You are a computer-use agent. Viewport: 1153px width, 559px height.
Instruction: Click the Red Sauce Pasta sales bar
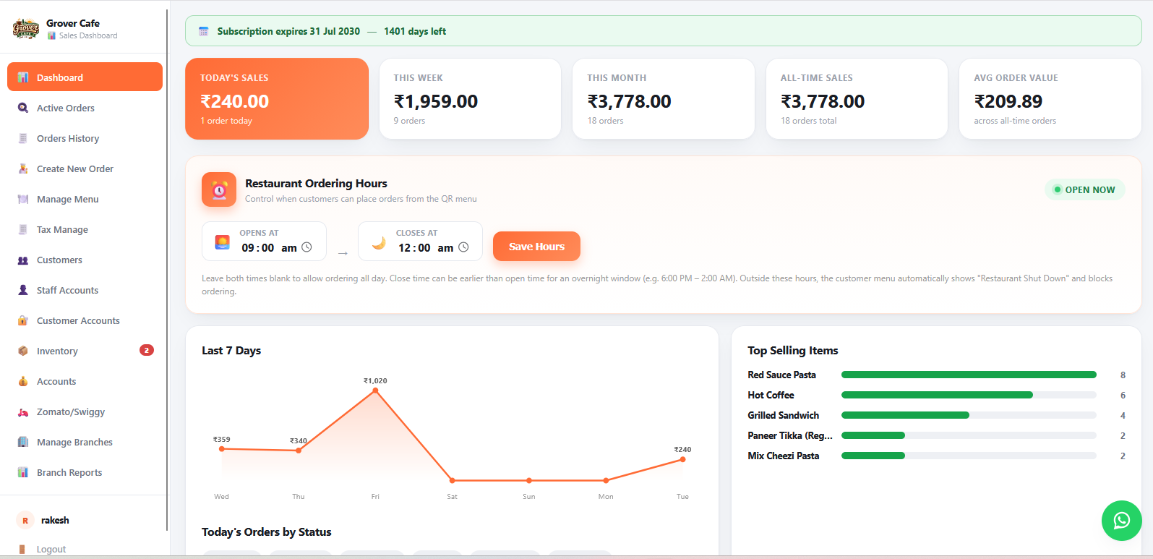(x=969, y=375)
